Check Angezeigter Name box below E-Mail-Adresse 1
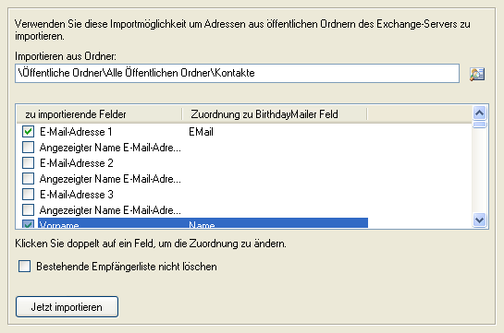The height and width of the screenshot is (333, 504). 28,147
